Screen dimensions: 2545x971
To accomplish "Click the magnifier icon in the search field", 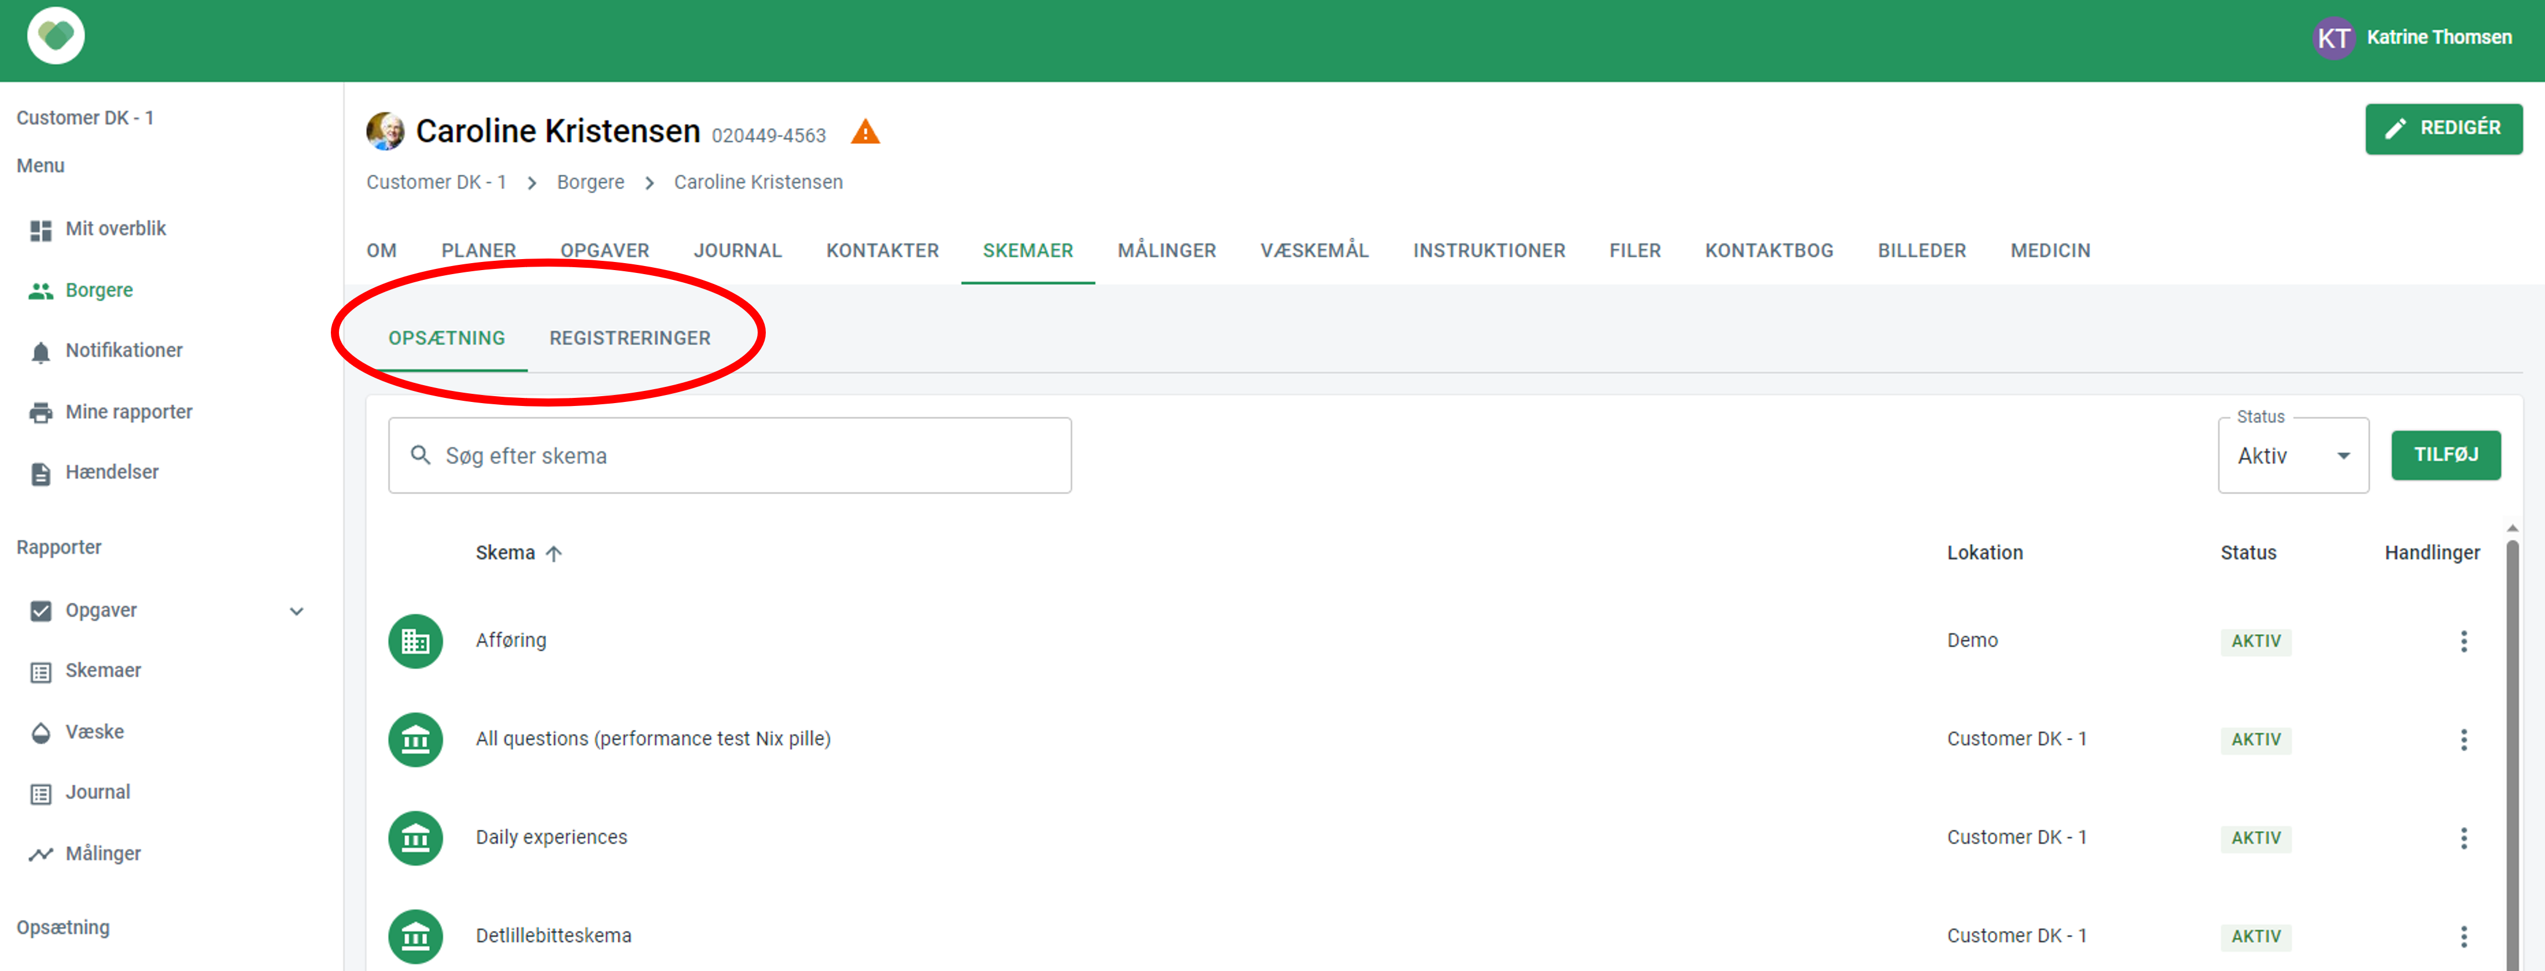I will pyautogui.click(x=421, y=455).
